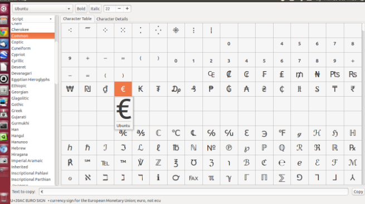Click the Copy button
The height and width of the screenshot is (204, 365).
point(358,192)
